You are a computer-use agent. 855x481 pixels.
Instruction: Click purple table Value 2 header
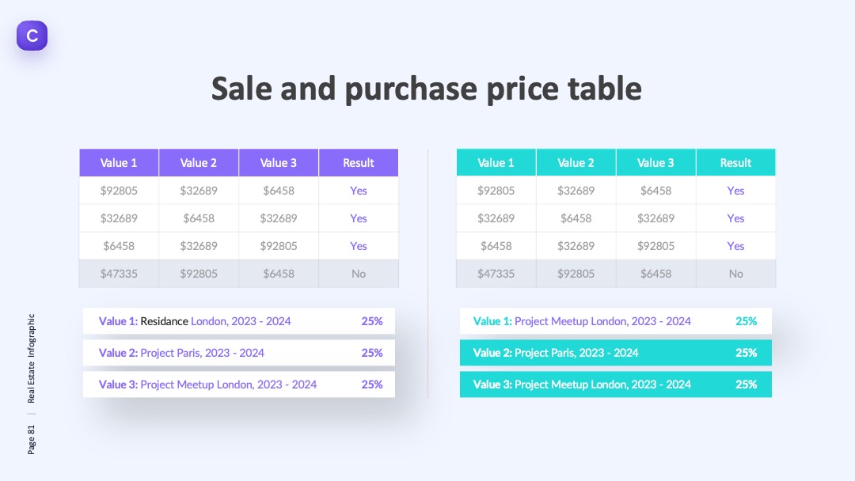(x=199, y=163)
